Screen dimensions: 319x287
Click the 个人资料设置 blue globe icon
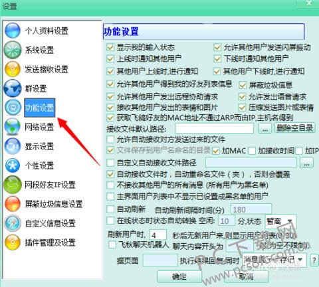tap(13, 31)
